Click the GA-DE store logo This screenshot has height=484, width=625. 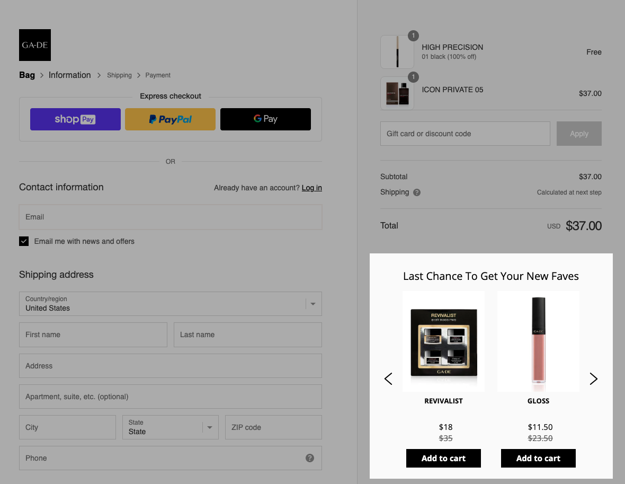35,45
